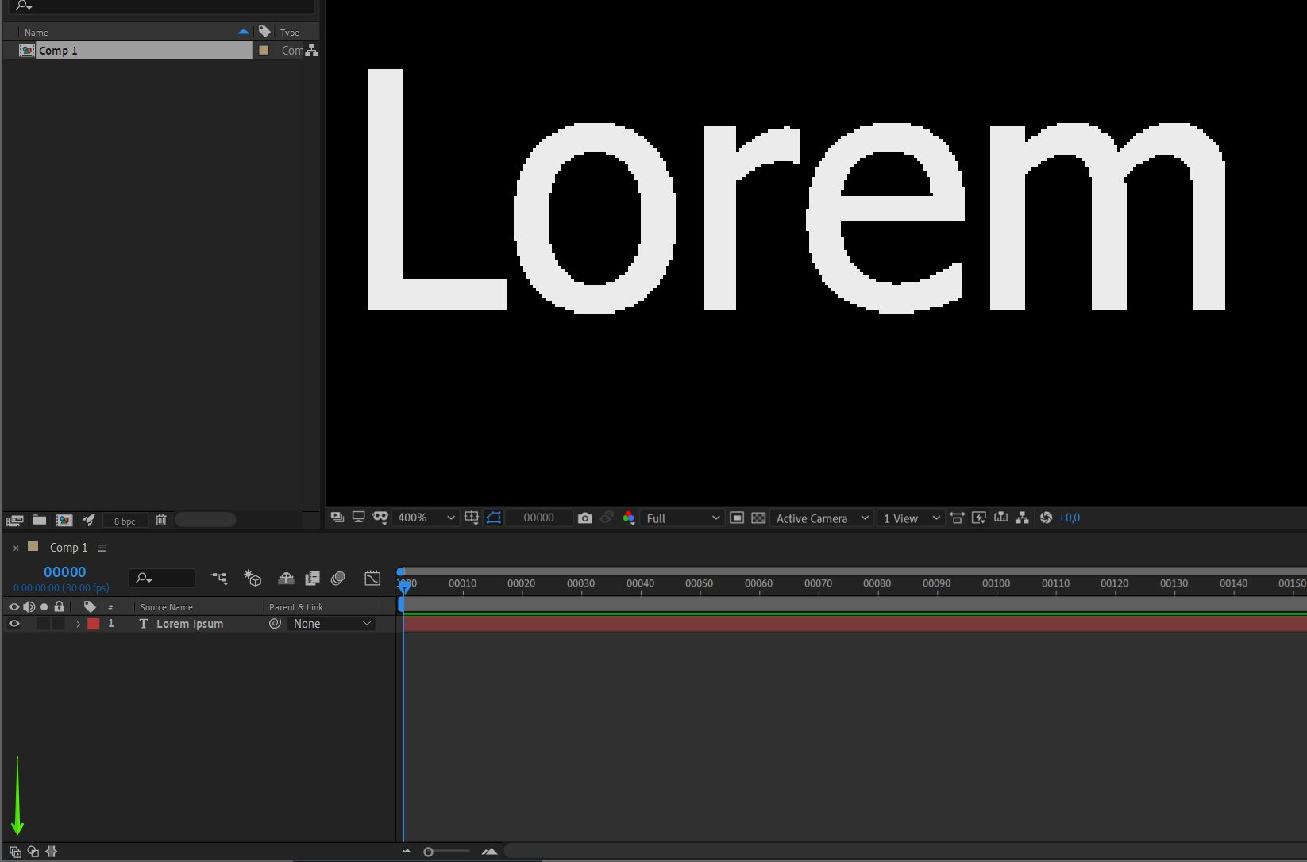The width and height of the screenshot is (1307, 862).
Task: Delete selected project item with trash icon
Action: pyautogui.click(x=161, y=520)
